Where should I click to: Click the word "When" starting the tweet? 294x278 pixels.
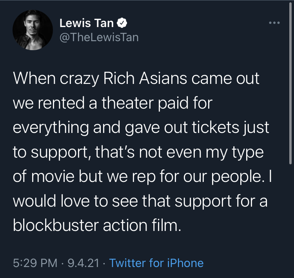(x=33, y=78)
